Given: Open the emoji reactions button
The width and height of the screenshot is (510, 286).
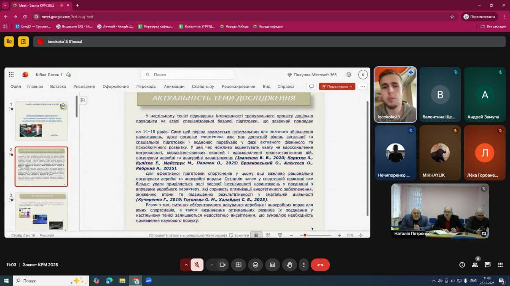Looking at the screenshot, I should (x=255, y=265).
